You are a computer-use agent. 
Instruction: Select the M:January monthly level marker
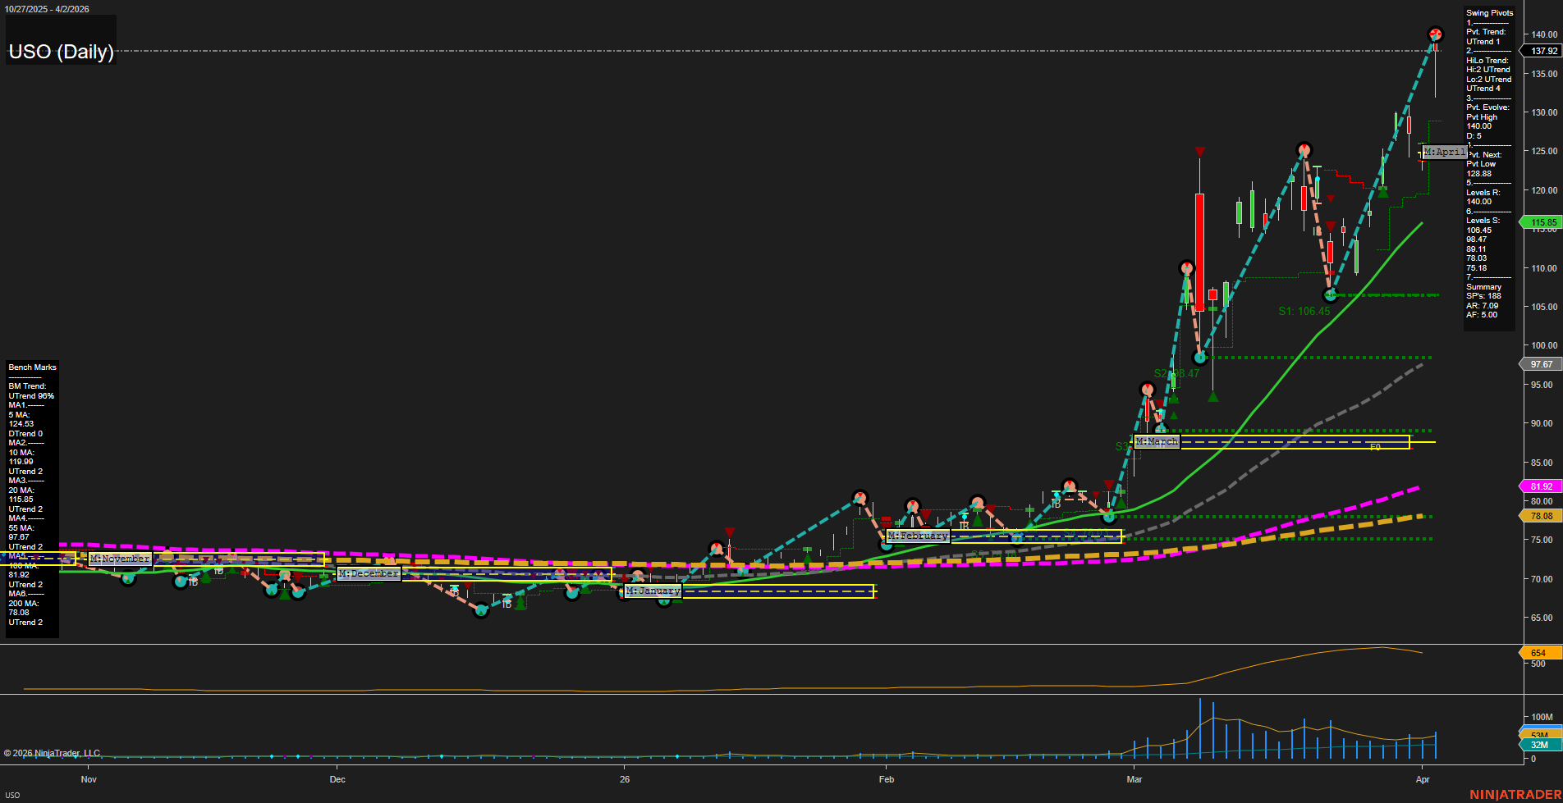coord(653,591)
